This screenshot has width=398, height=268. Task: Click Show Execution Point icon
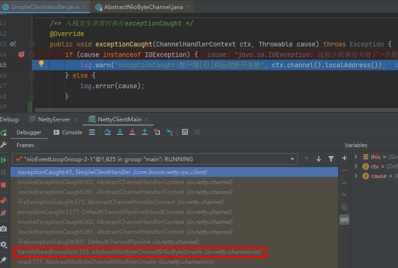[x=92, y=132]
